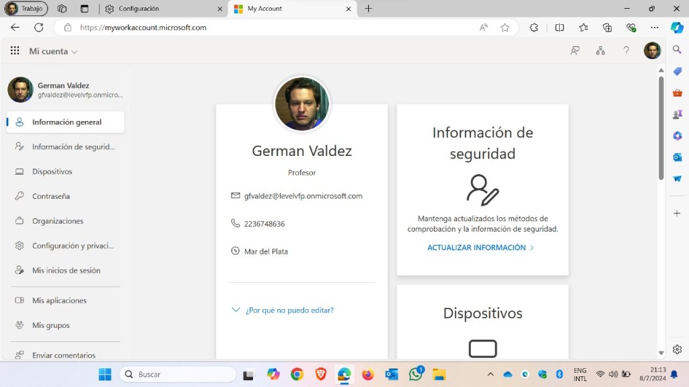The width and height of the screenshot is (689, 387).
Task: Open the Trabajo browser profile menu
Action: click(26, 9)
